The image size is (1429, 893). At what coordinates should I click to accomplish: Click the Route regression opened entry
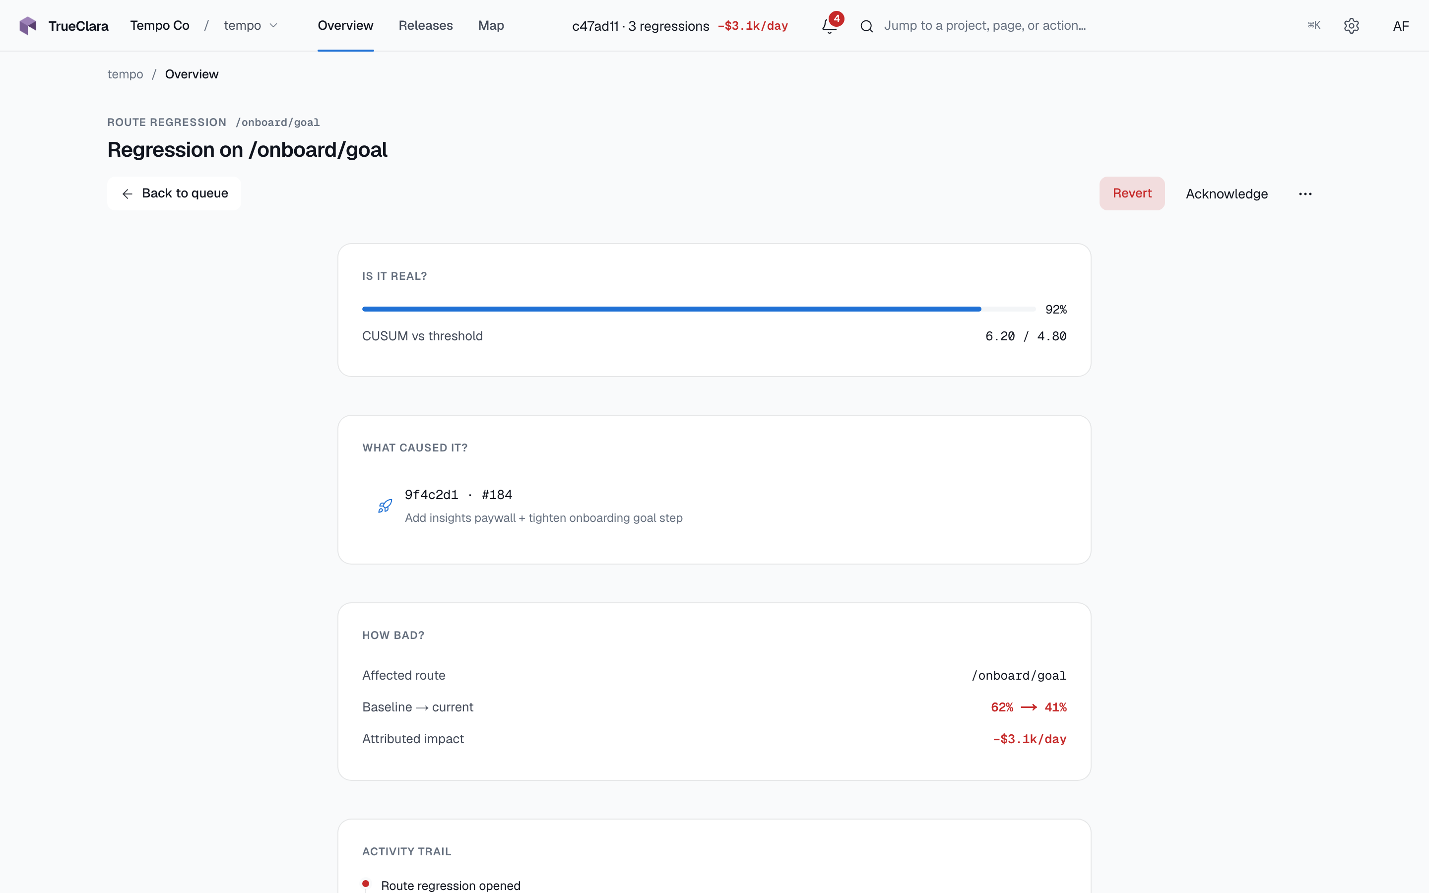coord(451,886)
